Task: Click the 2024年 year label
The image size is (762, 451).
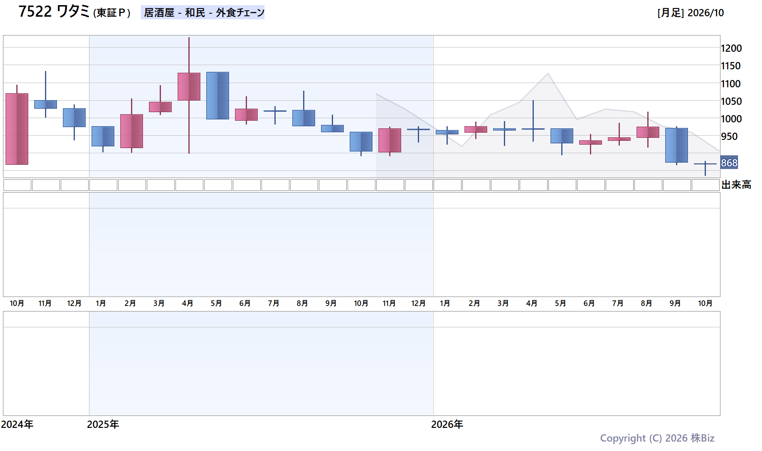Action: pos(17,424)
